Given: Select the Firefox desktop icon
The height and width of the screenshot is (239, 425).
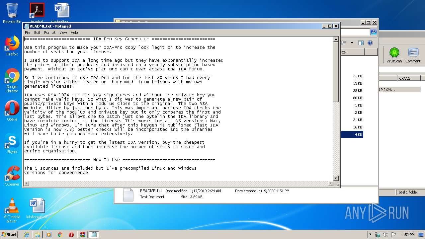Looking at the screenshot, I should point(12,46).
